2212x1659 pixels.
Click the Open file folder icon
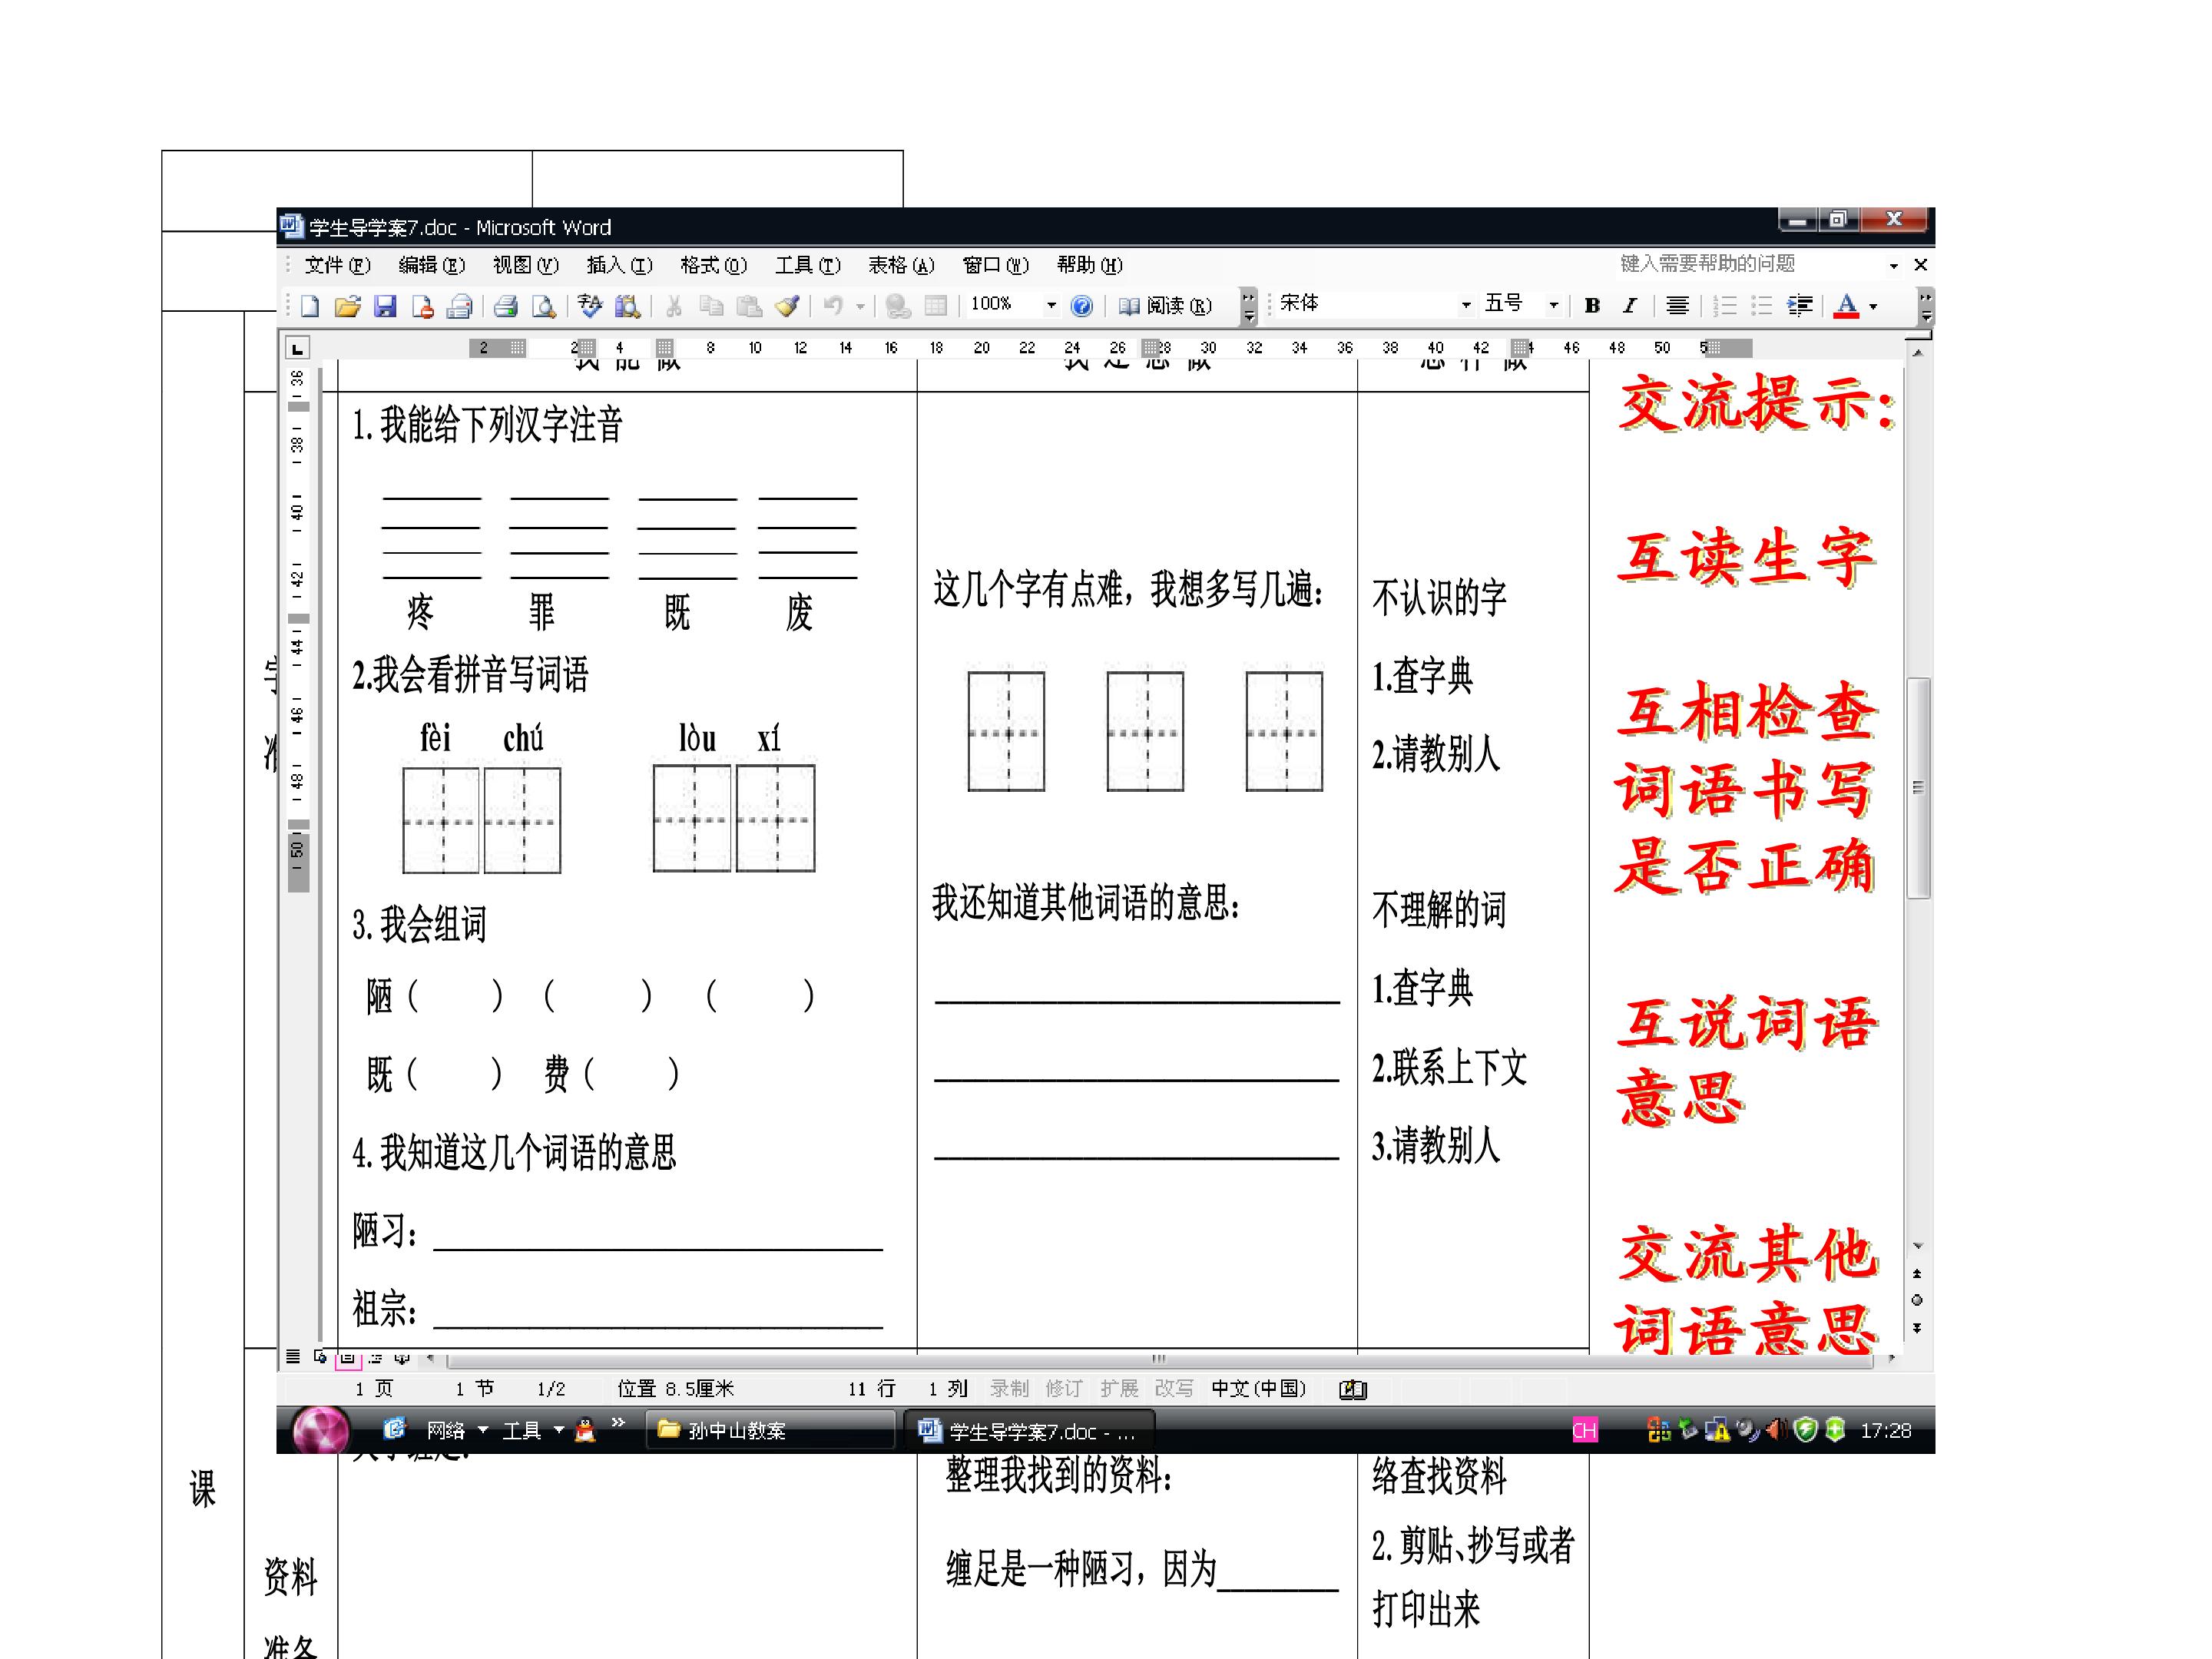coord(347,306)
